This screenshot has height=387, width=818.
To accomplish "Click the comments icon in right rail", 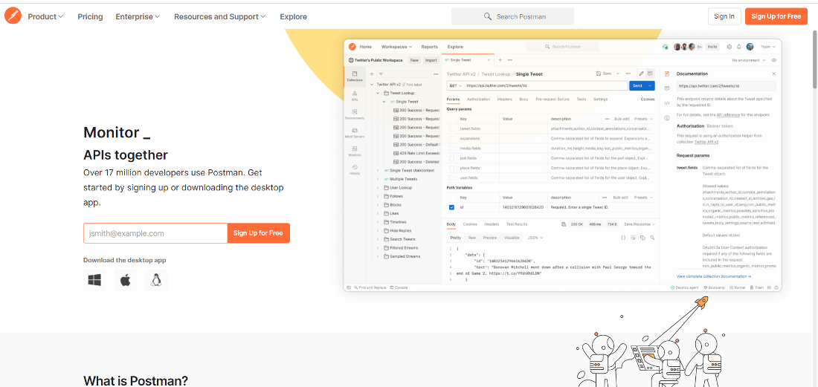I will (x=667, y=88).
